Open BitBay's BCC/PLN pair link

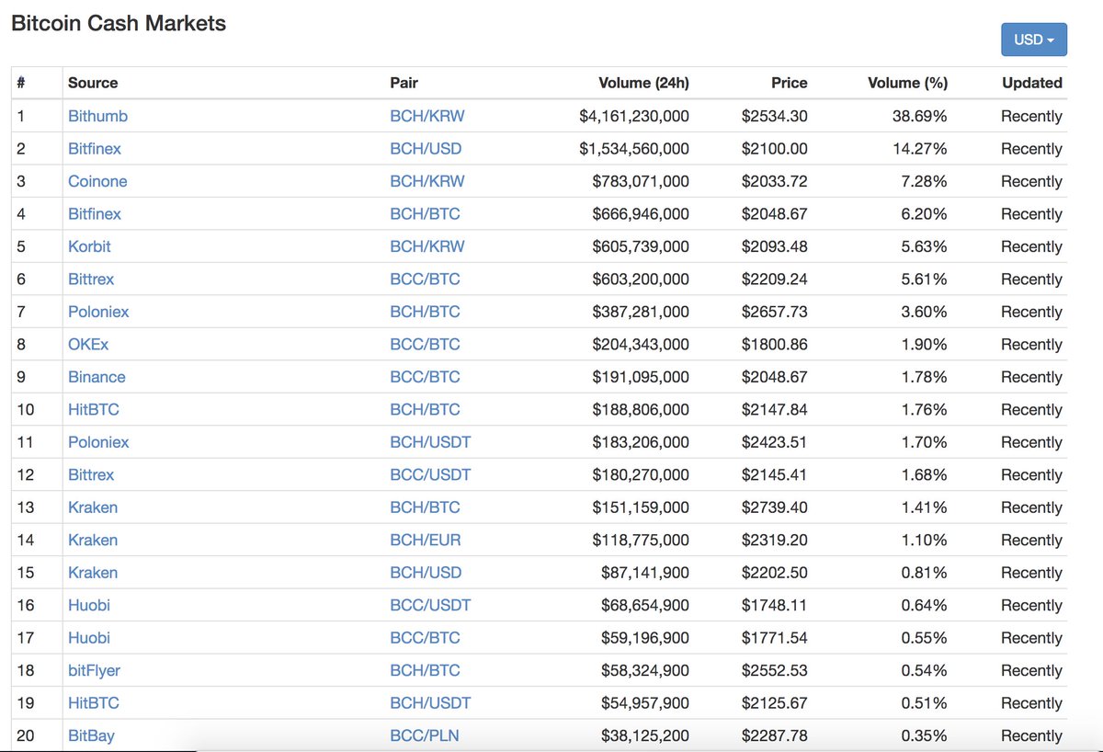tap(425, 735)
